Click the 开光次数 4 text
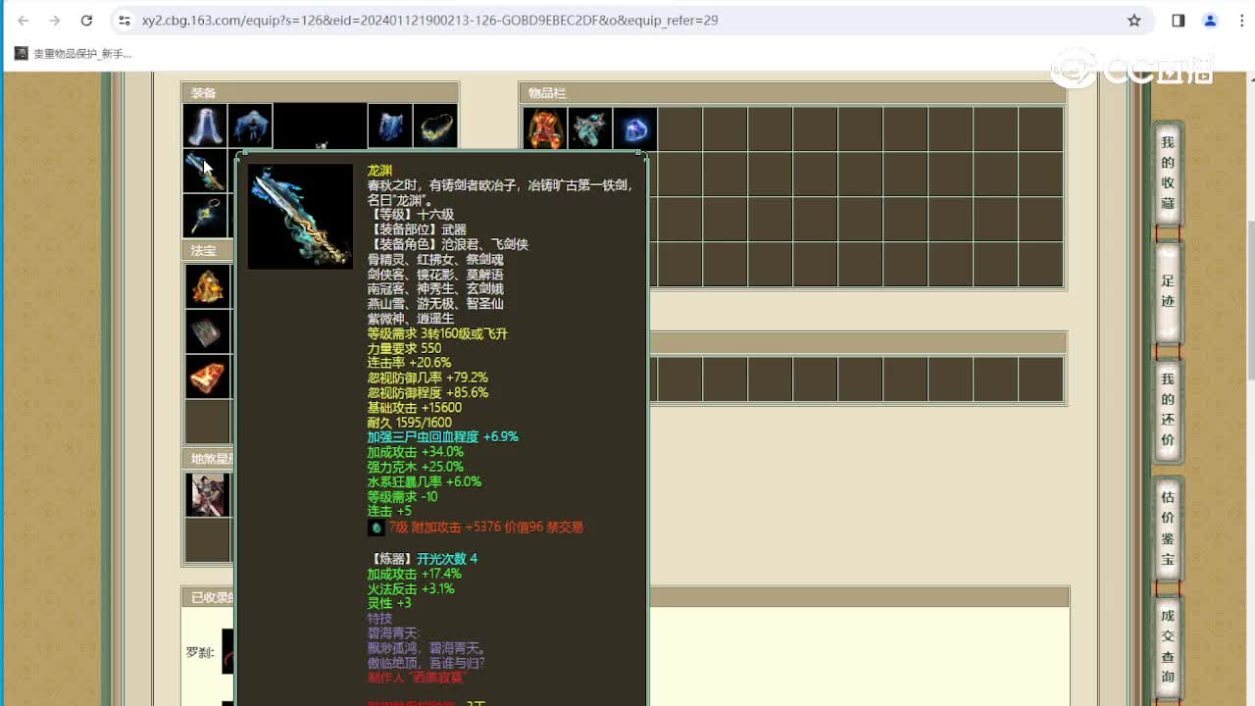Image resolution: width=1255 pixels, height=706 pixels. coord(447,559)
